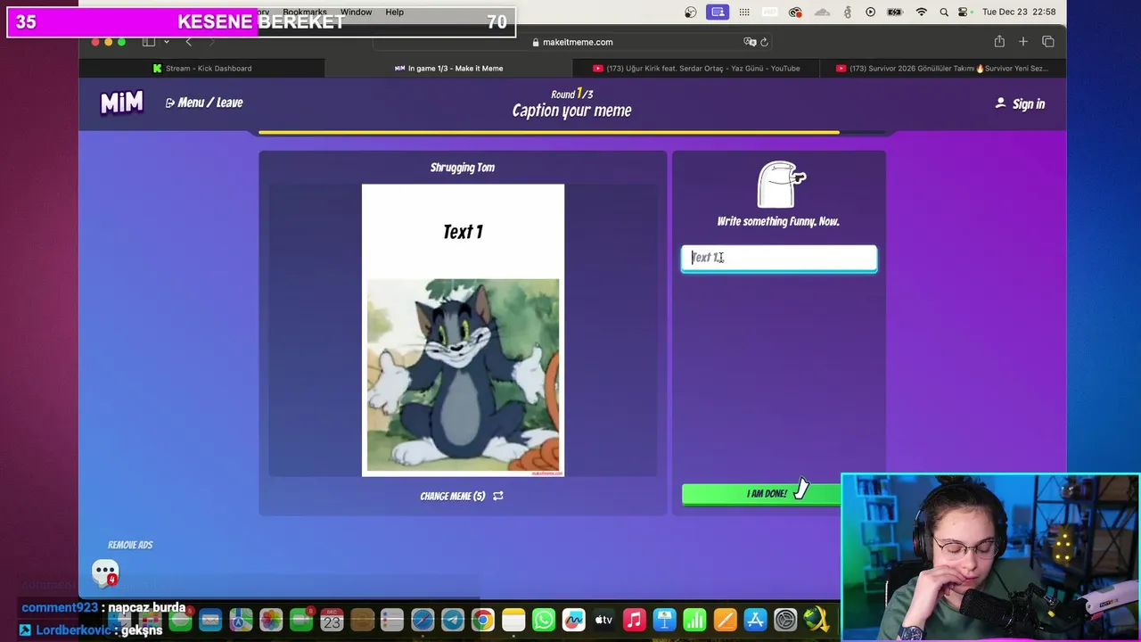
Task: Click the Wi-Fi status icon
Action: point(922,12)
